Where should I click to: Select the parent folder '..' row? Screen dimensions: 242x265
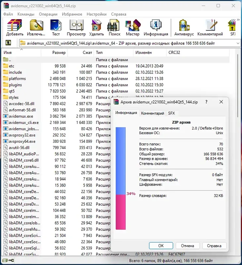115,60
